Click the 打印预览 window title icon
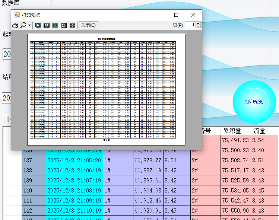279x220 pixels. pos(17,15)
